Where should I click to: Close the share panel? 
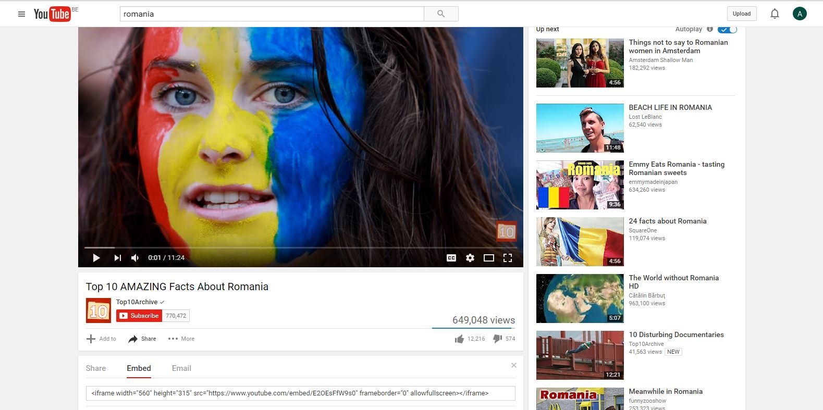pyautogui.click(x=514, y=365)
